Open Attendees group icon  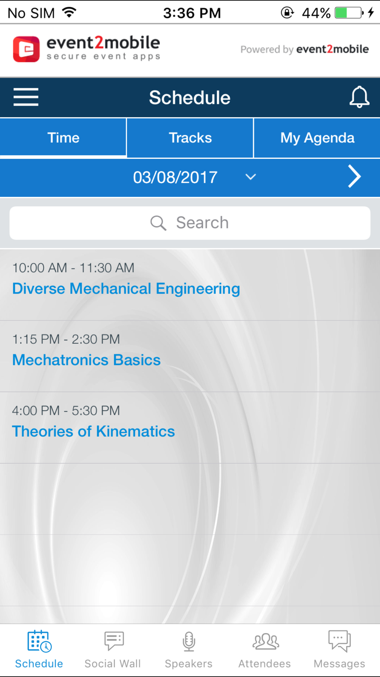[265, 641]
